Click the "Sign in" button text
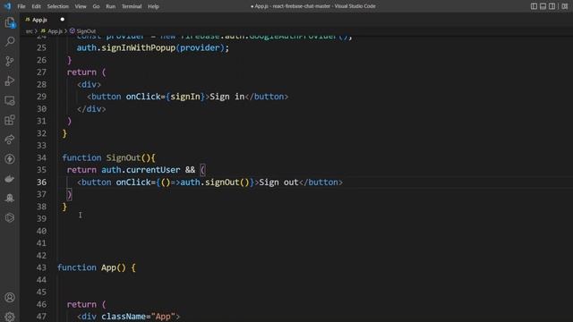Image resolution: width=573 pixels, height=322 pixels. [227, 97]
